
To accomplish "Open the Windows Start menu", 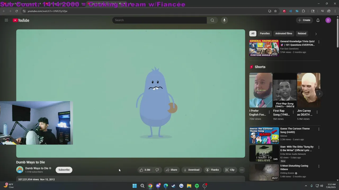I will 135,186.
